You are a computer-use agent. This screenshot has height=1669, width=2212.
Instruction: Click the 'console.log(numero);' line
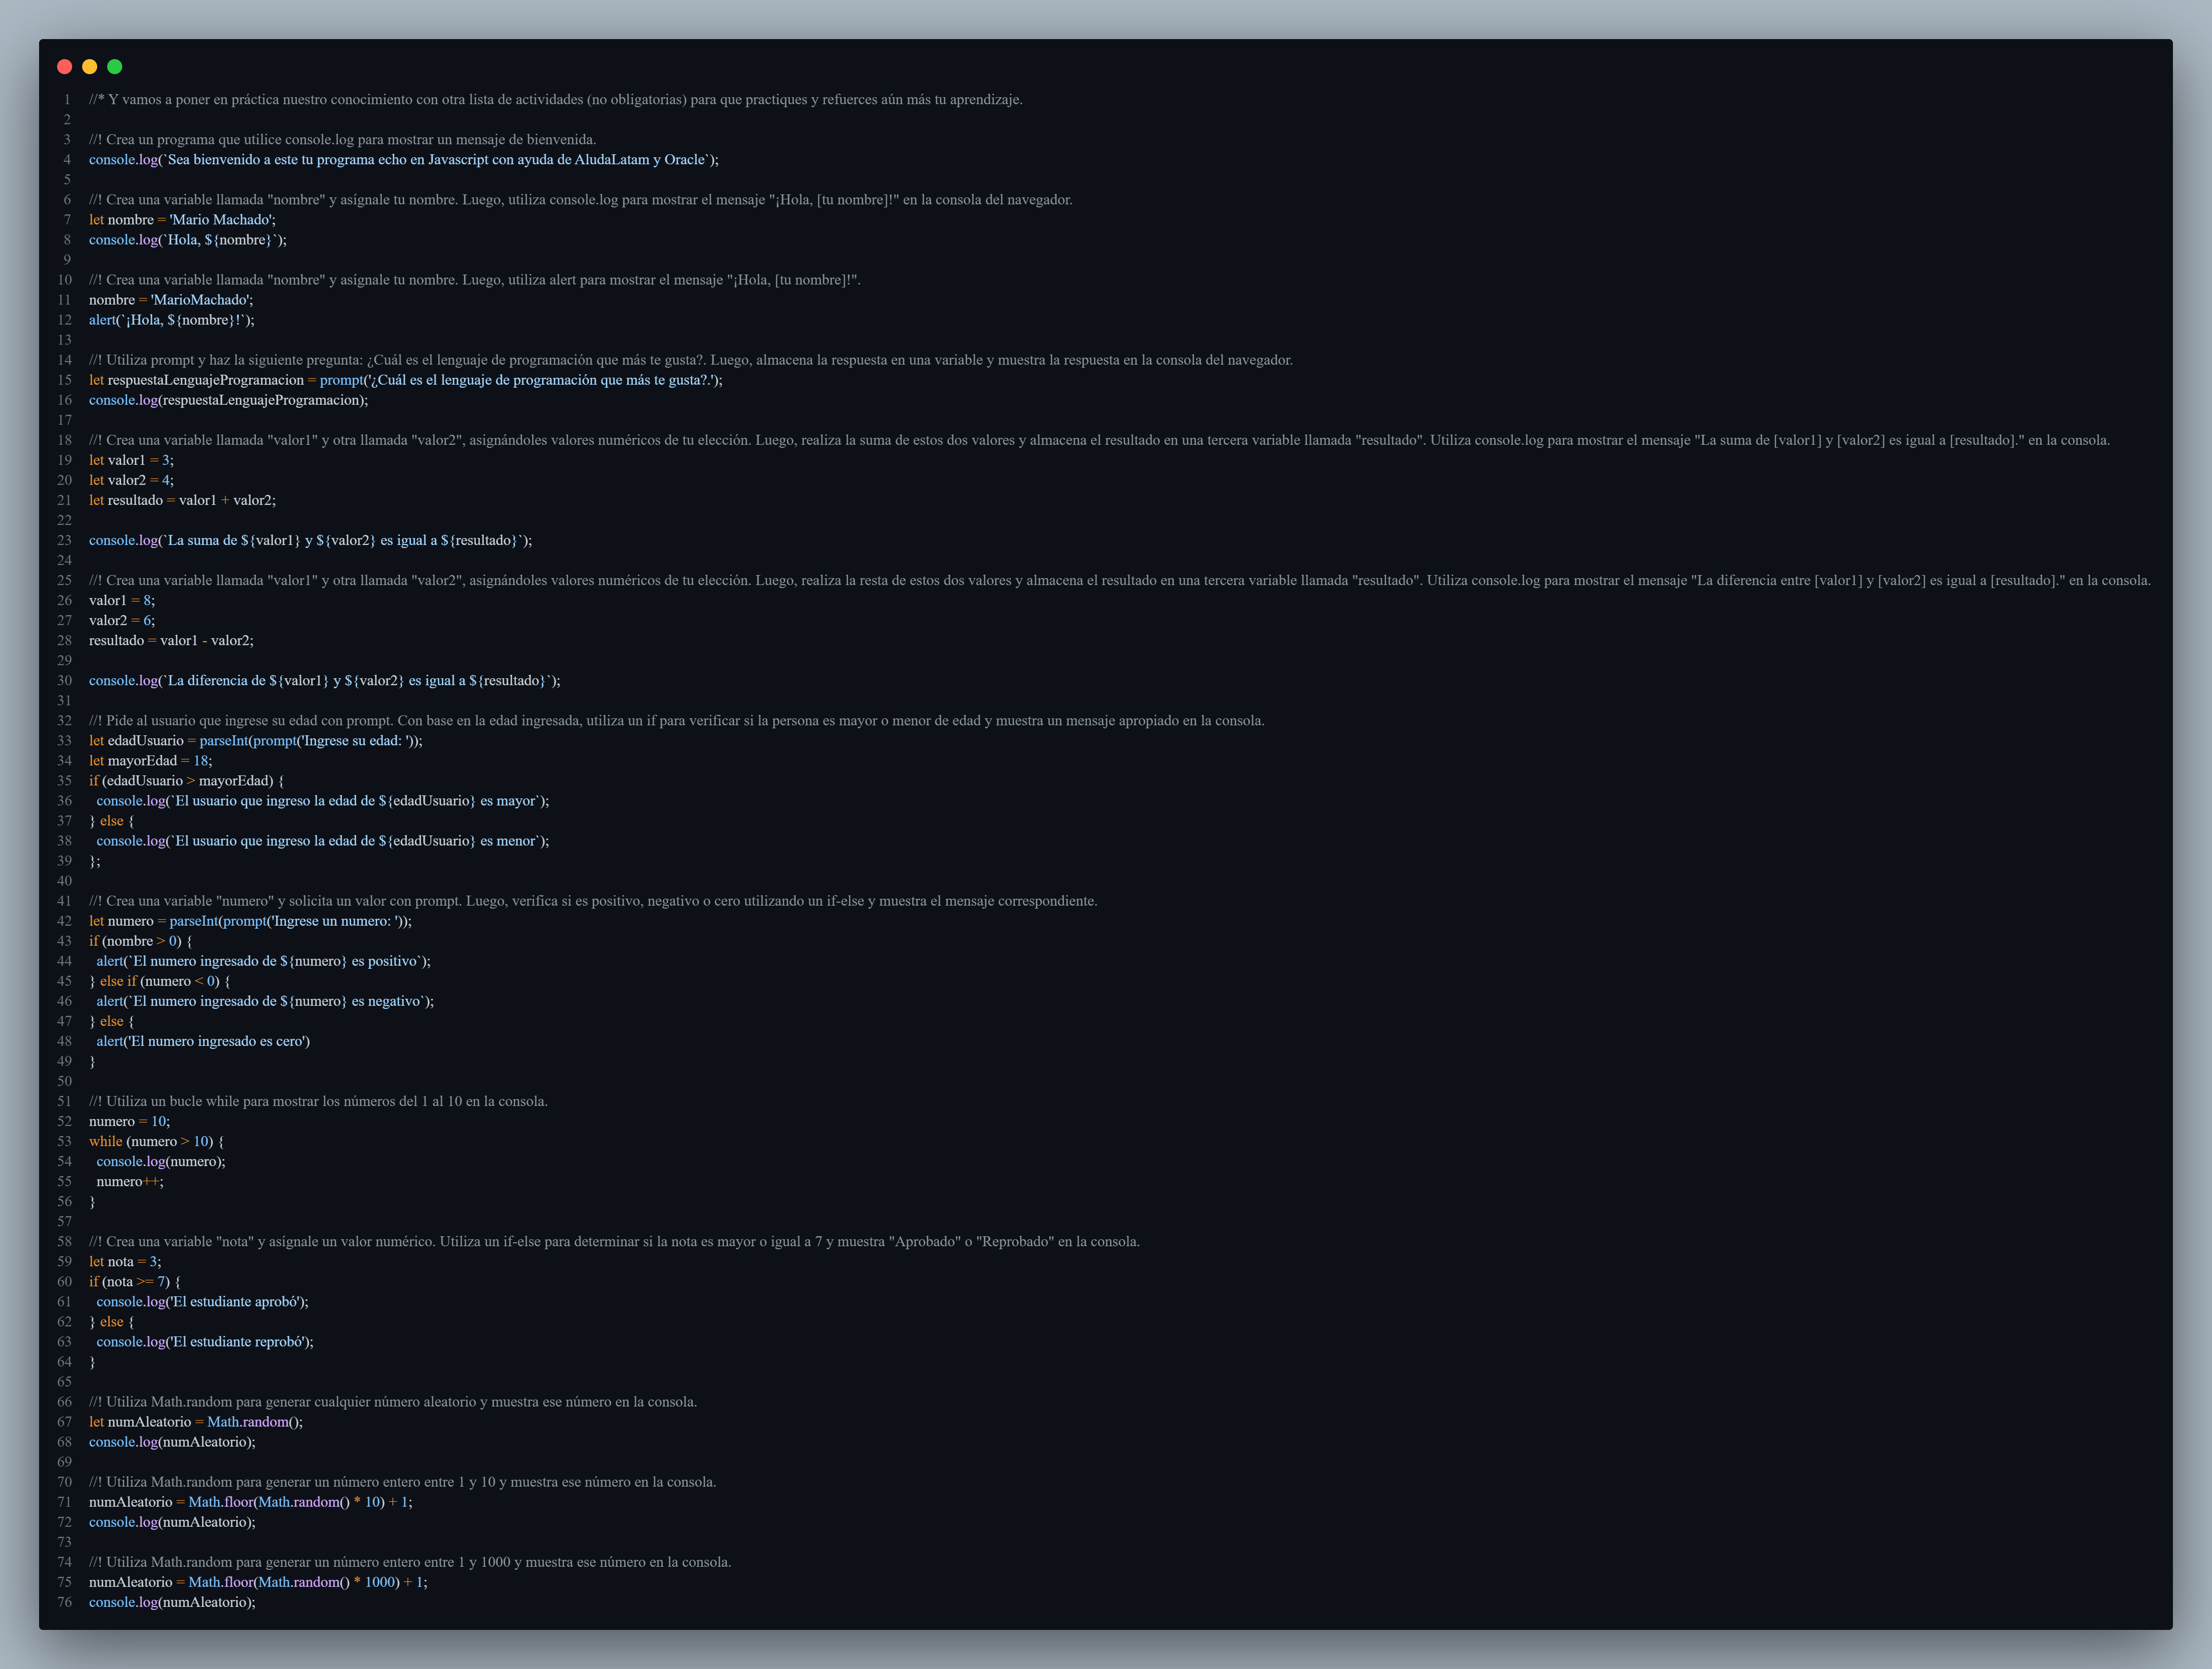pos(161,1161)
